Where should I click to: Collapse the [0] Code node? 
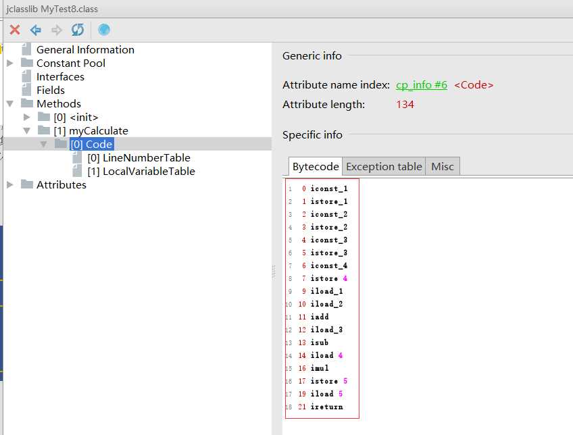point(43,145)
